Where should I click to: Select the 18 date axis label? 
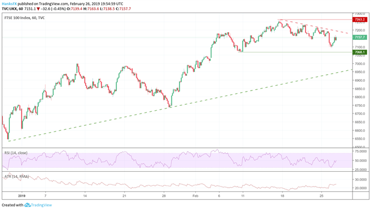(282, 196)
